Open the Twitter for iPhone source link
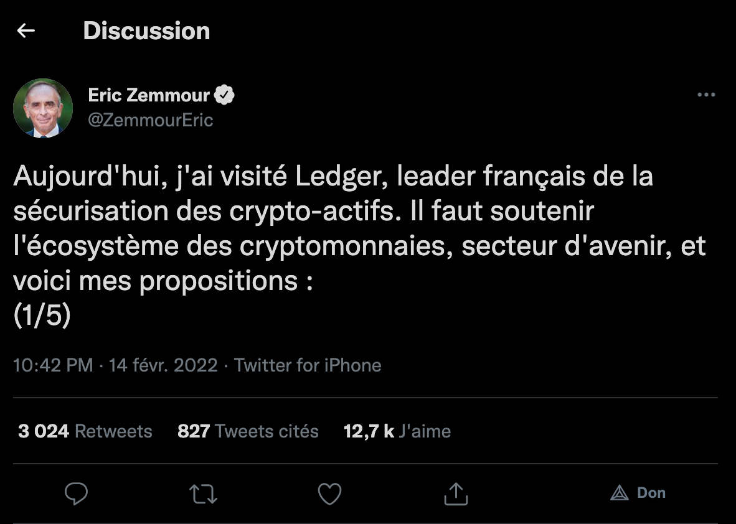Viewport: 736px width, 524px height. [x=308, y=365]
